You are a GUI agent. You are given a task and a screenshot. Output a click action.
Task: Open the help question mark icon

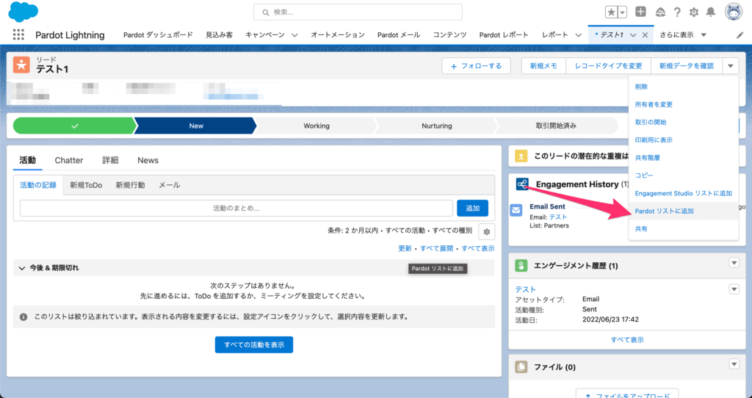point(677,12)
